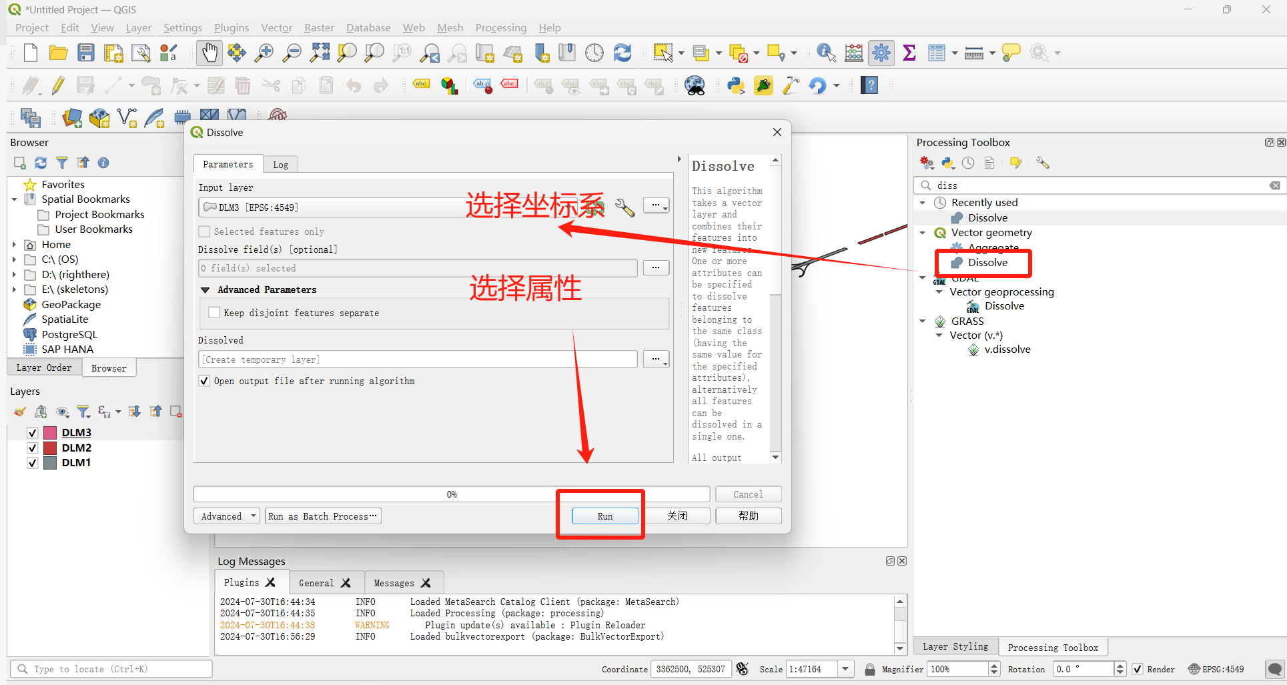Select the Pan Map hand tool
Viewport: 1287px width, 685px height.
pyautogui.click(x=209, y=53)
